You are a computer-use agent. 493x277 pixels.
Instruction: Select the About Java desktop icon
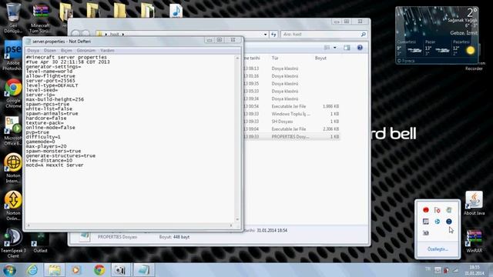click(474, 203)
